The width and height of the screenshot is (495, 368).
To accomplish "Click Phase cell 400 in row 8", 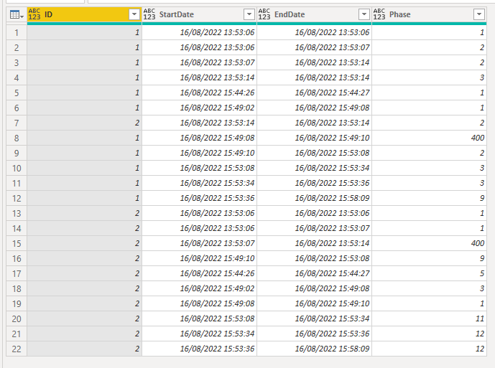I will click(x=430, y=138).
